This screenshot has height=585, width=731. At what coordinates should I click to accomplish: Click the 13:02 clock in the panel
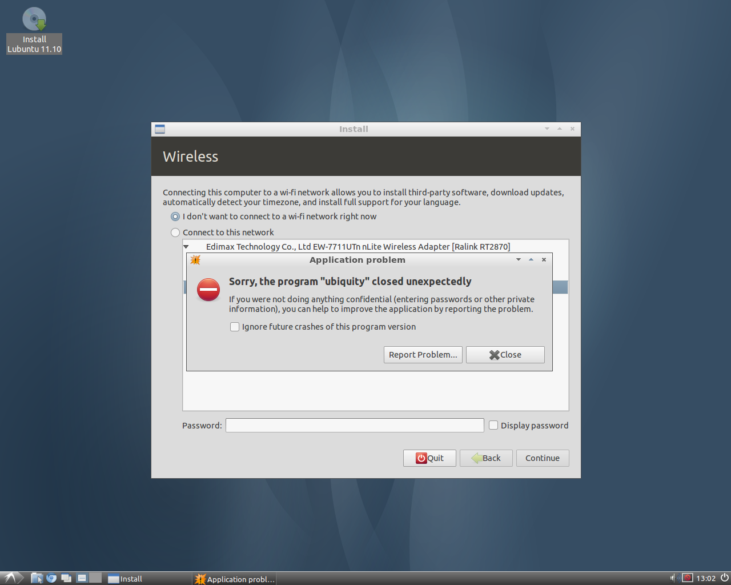[x=706, y=578]
